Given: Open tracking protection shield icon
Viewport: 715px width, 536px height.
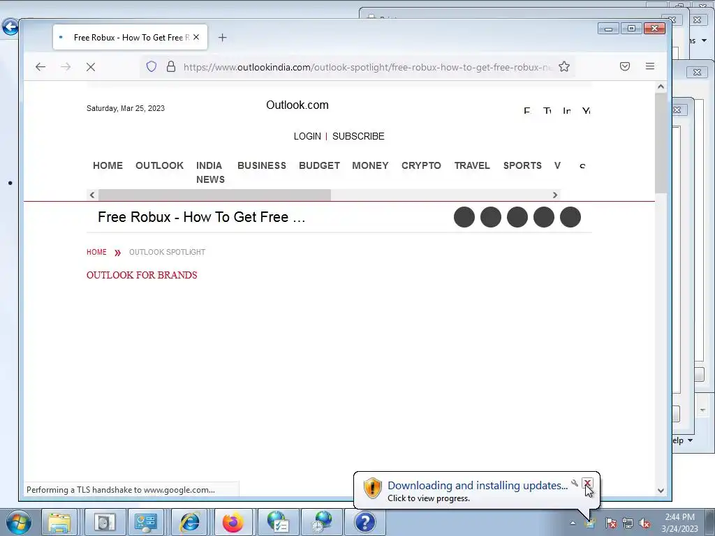Looking at the screenshot, I should 152,66.
